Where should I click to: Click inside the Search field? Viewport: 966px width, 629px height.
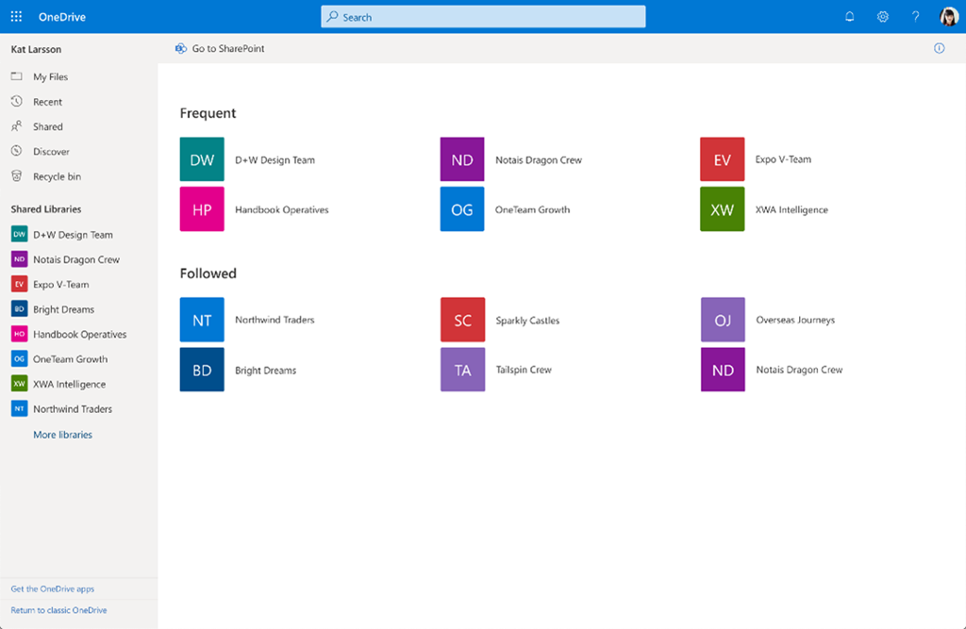[x=482, y=16]
